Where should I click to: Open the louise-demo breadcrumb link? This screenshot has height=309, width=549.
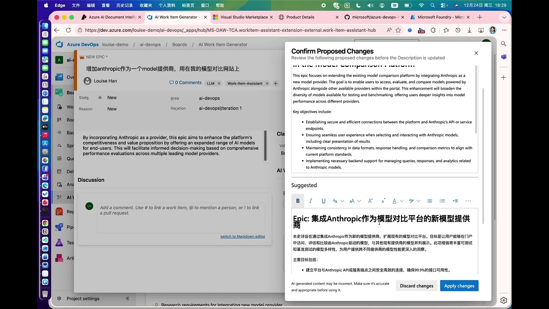click(115, 45)
